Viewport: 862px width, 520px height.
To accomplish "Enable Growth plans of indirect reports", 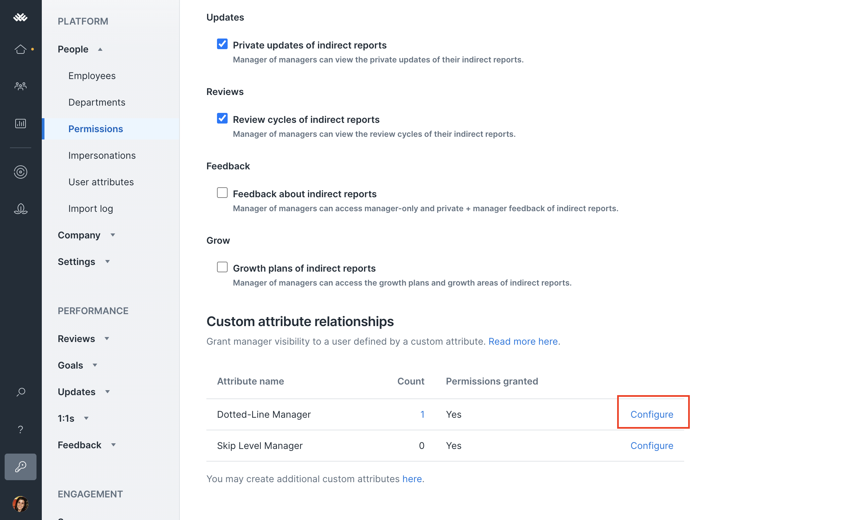I will [x=222, y=267].
